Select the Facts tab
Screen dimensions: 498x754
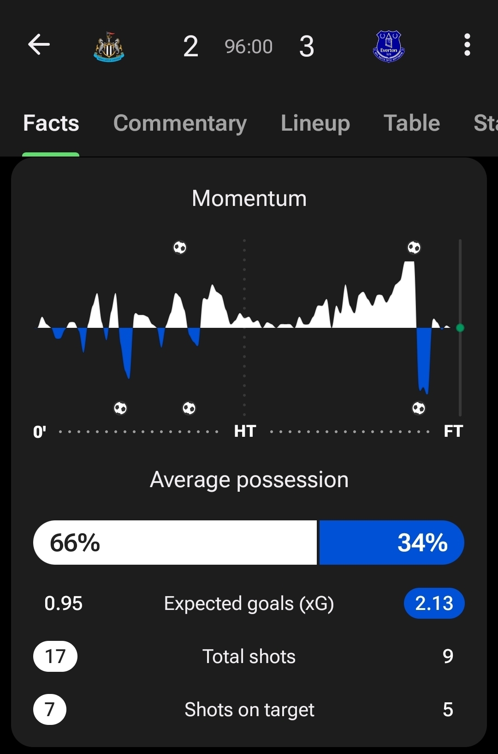[x=51, y=123]
